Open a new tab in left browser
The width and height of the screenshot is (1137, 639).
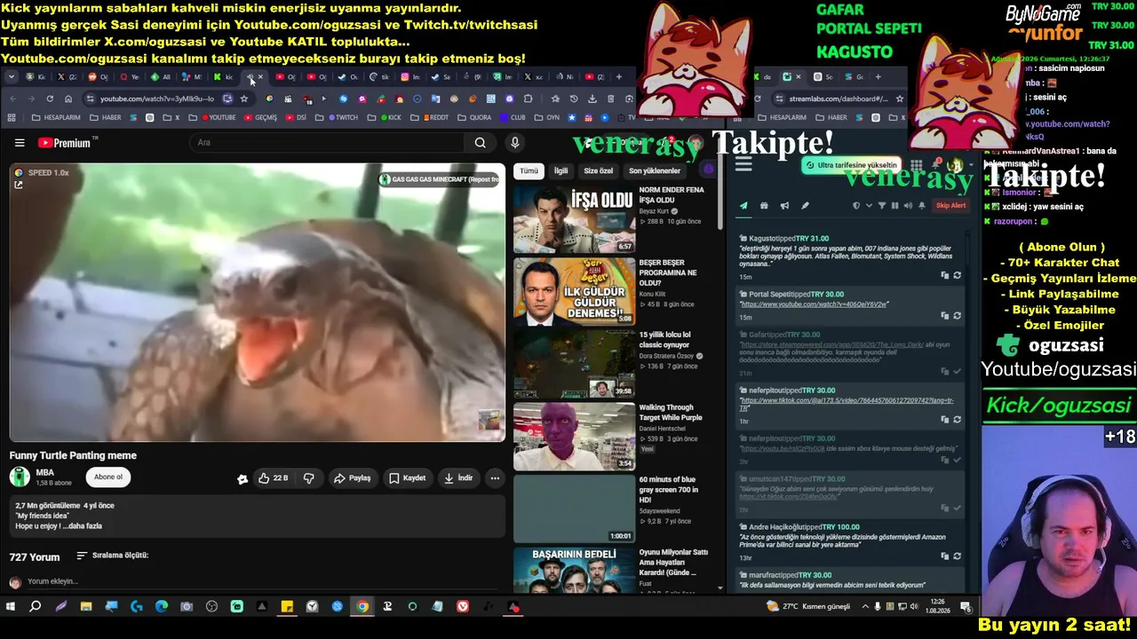point(619,77)
